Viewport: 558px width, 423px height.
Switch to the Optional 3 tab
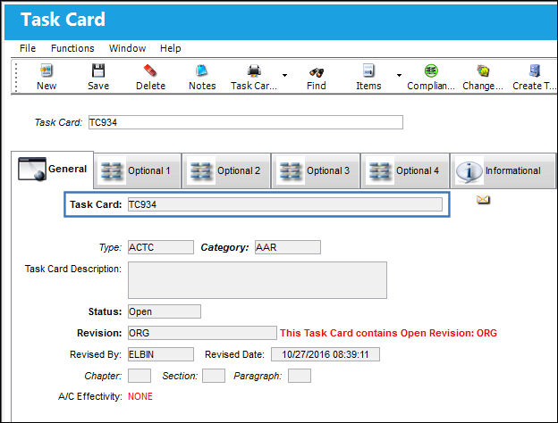[316, 170]
